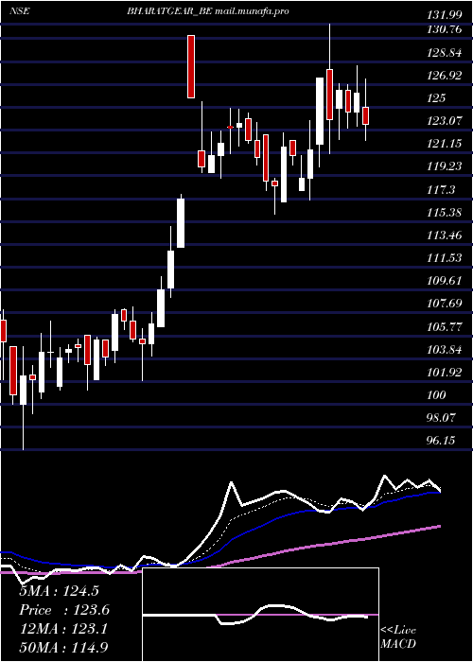Click the 125 price axis label
This screenshot has height=662, width=473.
(x=436, y=98)
